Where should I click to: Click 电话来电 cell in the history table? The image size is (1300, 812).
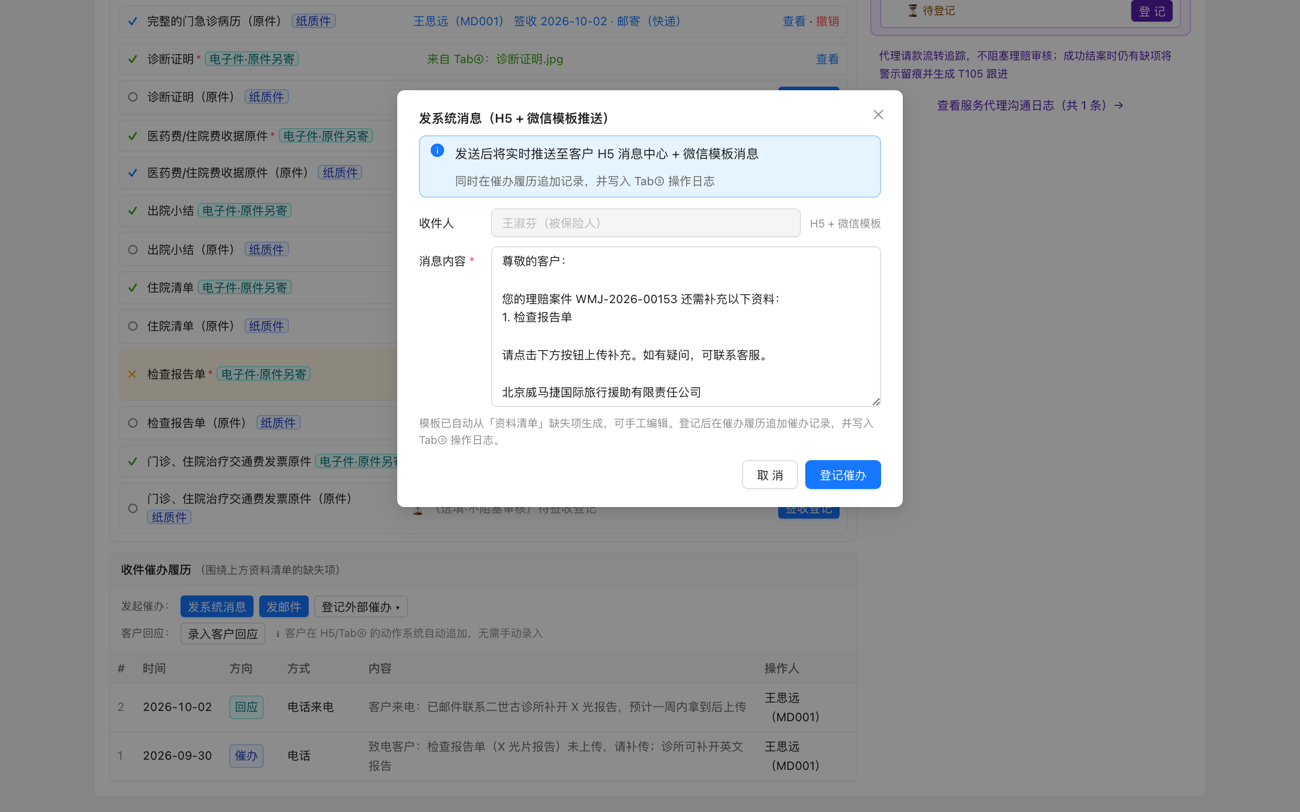pyautogui.click(x=311, y=707)
